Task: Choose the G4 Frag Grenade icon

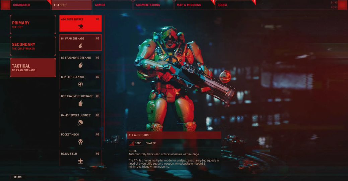Action: (80, 46)
